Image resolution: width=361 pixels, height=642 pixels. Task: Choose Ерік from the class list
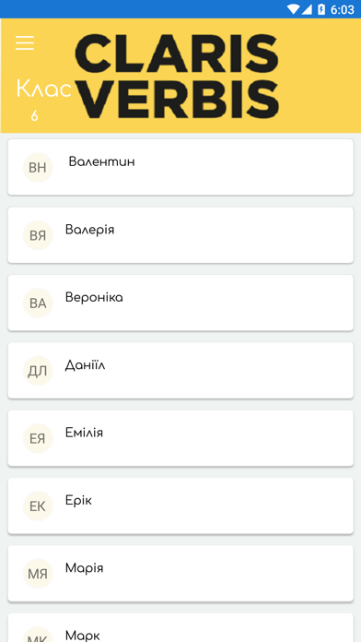tap(180, 506)
